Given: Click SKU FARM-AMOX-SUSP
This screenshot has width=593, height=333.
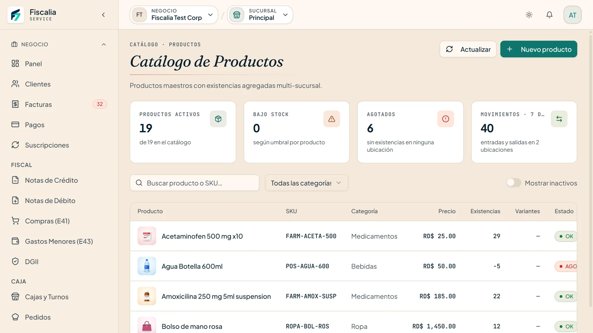Looking at the screenshot, I should [x=311, y=296].
